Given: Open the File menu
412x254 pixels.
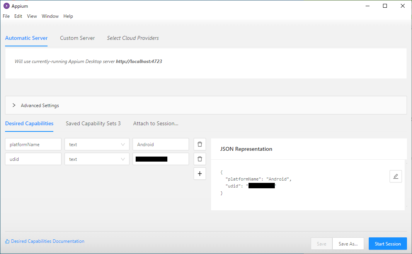Looking at the screenshot, I should click(x=6, y=16).
